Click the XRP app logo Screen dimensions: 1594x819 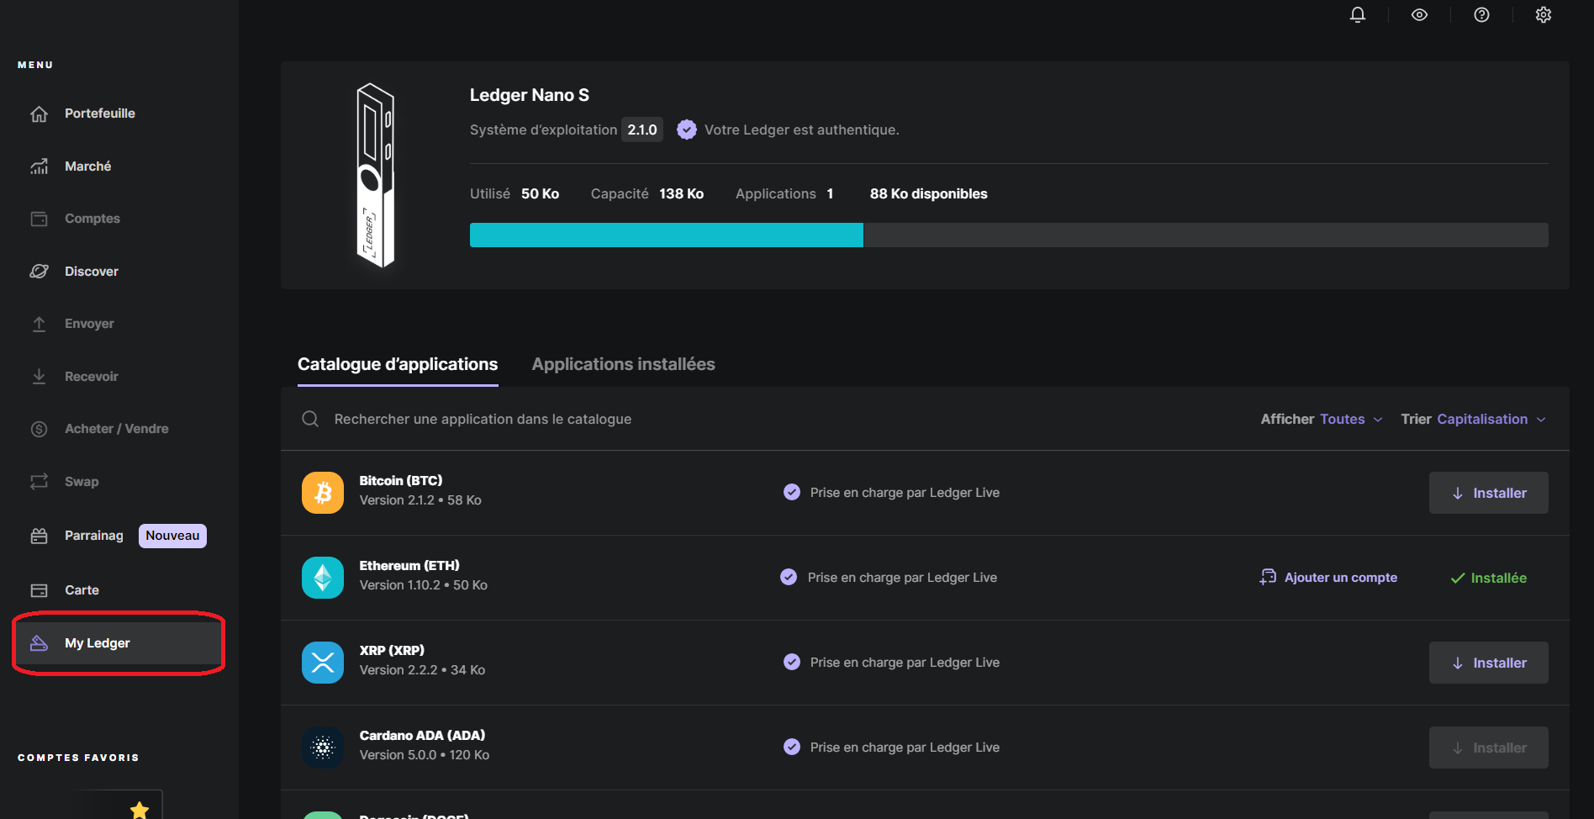(x=323, y=663)
